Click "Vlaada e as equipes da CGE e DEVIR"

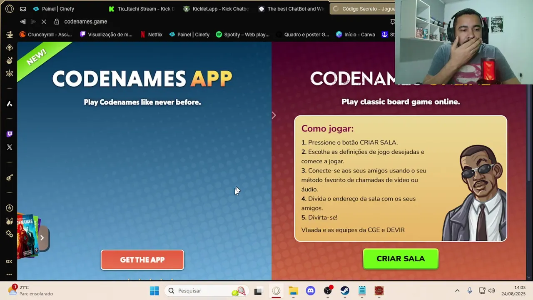point(353,230)
